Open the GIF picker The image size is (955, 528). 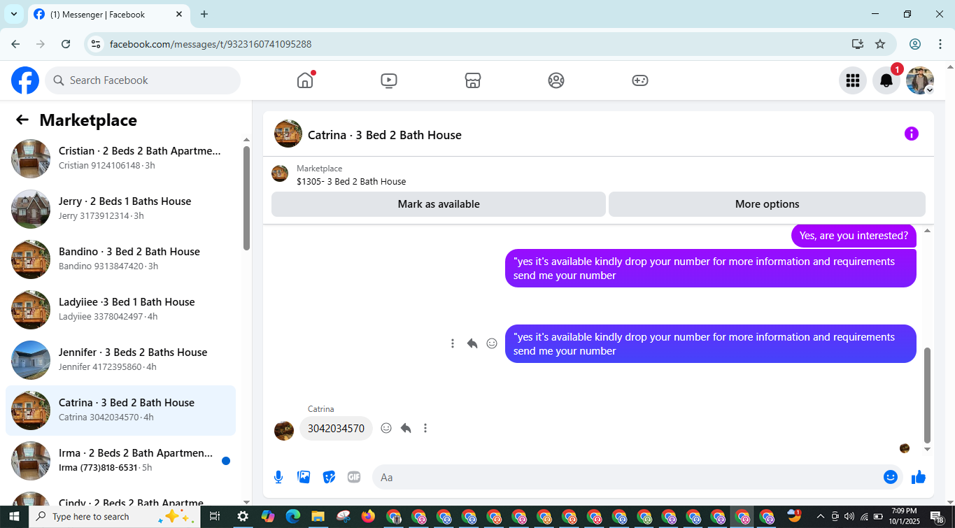tap(354, 477)
